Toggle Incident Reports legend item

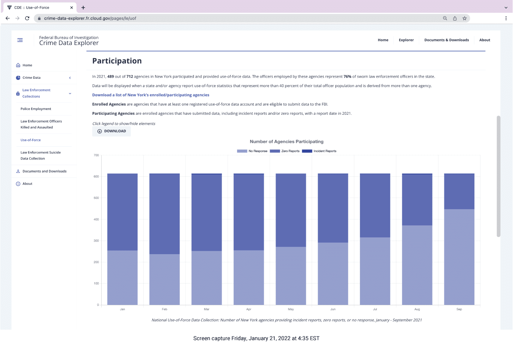tap(319, 151)
